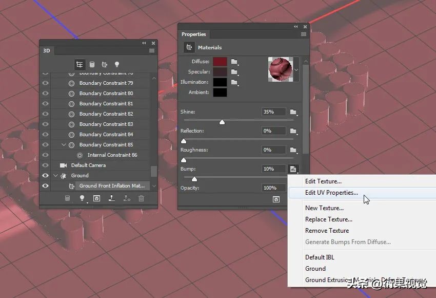This screenshot has height=298, width=436.
Task: Click the Bump texture document icon
Action: coord(293,169)
